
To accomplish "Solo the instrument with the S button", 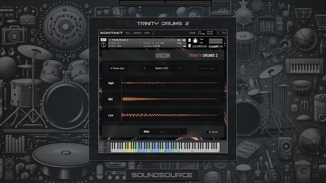I will pos(189,40).
